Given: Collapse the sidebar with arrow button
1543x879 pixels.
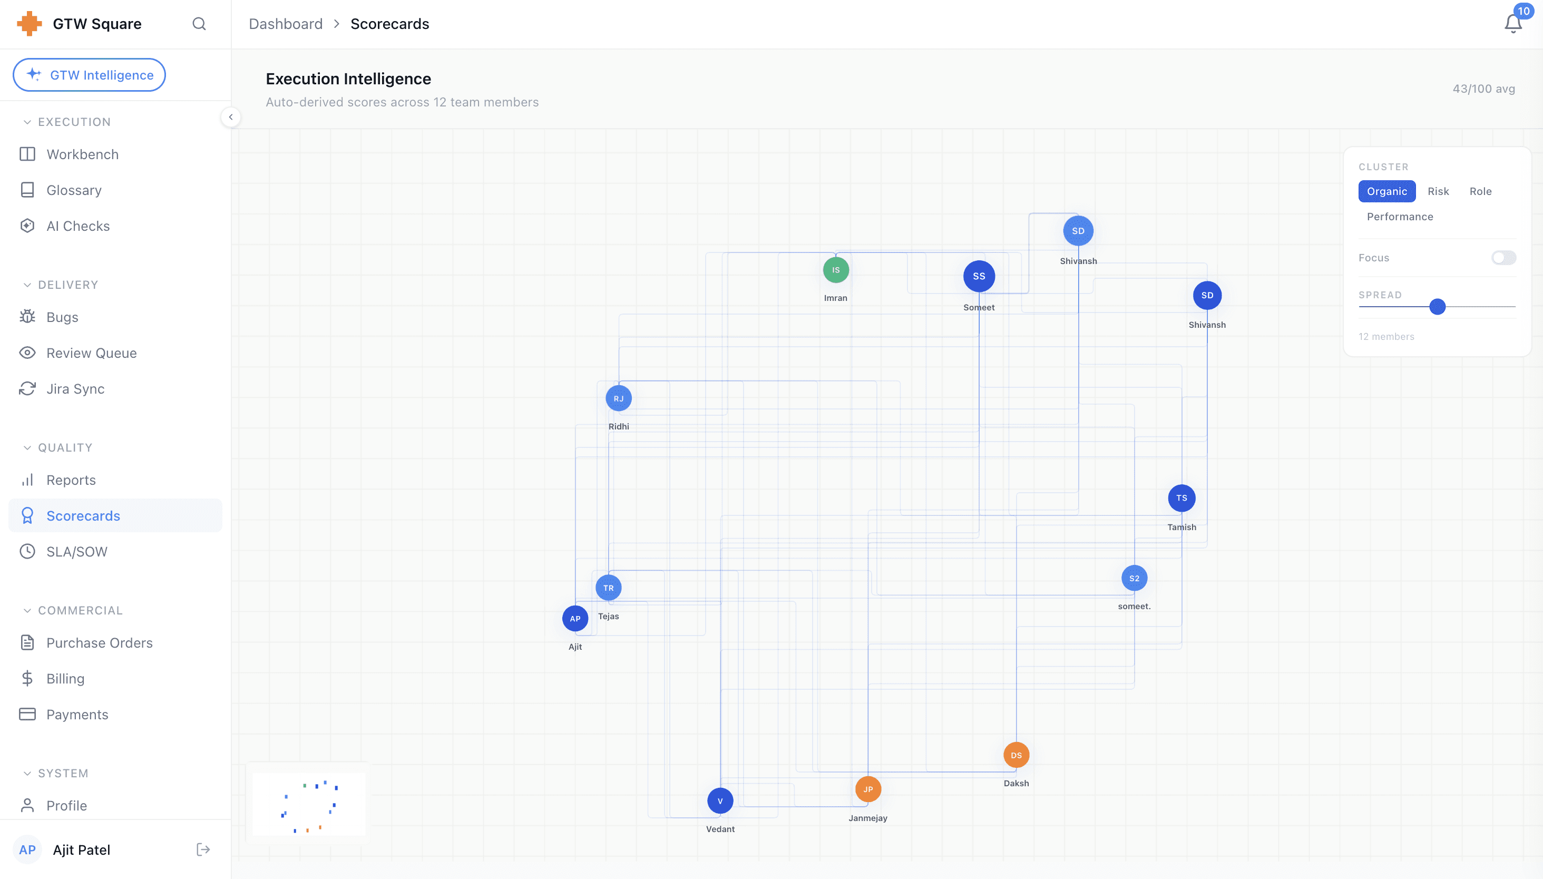Looking at the screenshot, I should 231,117.
